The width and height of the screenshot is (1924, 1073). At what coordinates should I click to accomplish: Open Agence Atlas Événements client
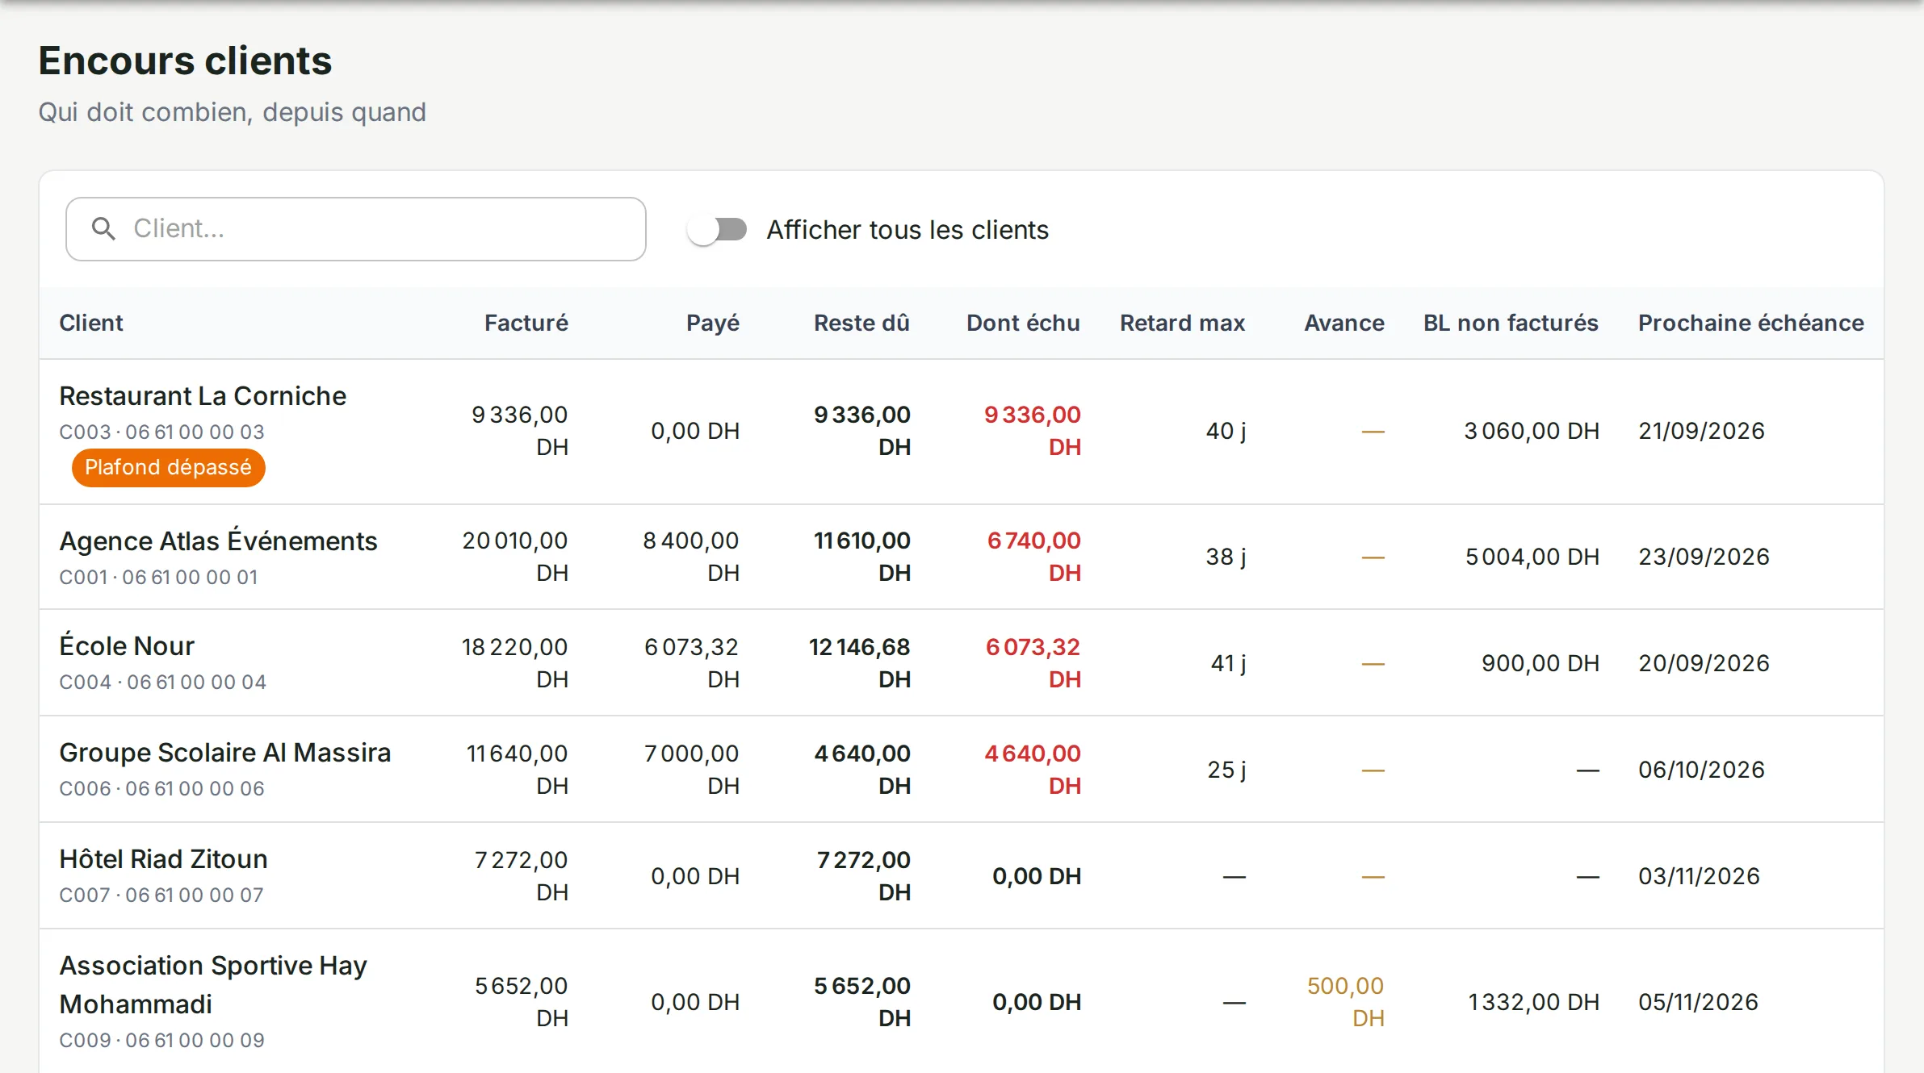962,557
